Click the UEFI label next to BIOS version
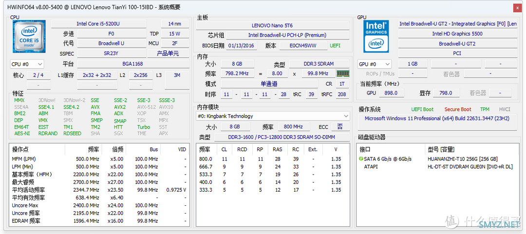 (335, 46)
